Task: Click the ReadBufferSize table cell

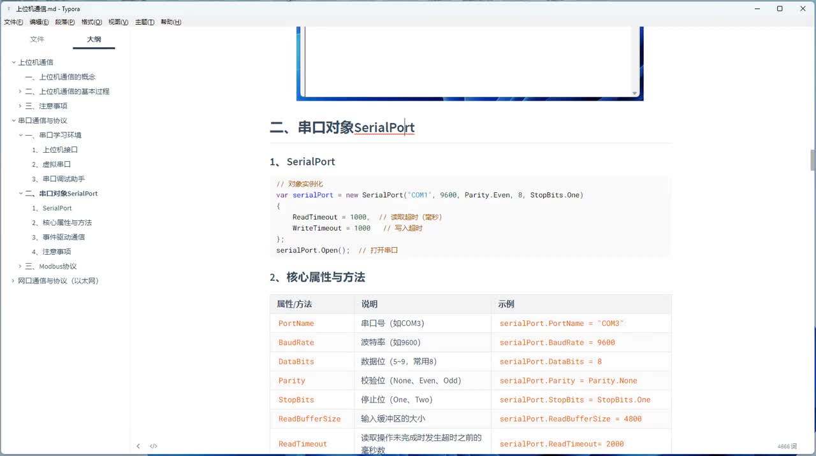Action: point(312,419)
